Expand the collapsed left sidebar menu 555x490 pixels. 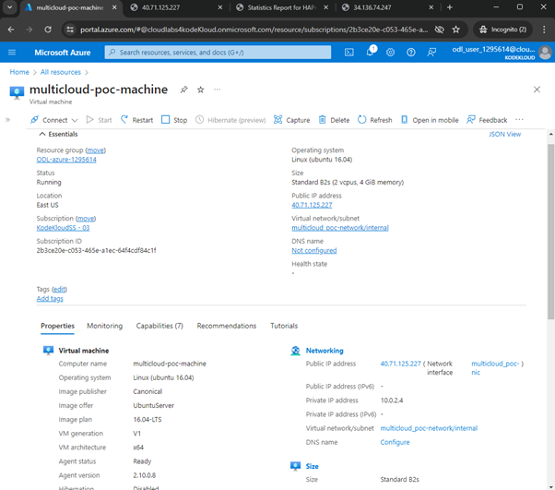8,120
